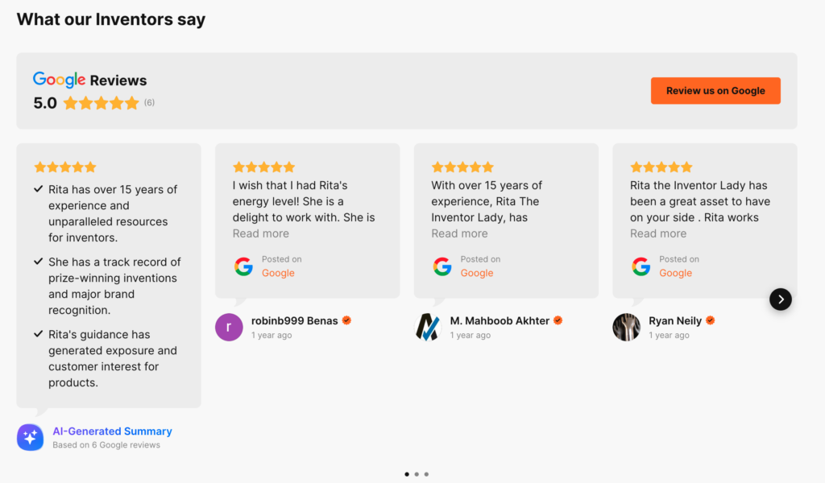
Task: Click the Review us on Google button
Action: [715, 91]
